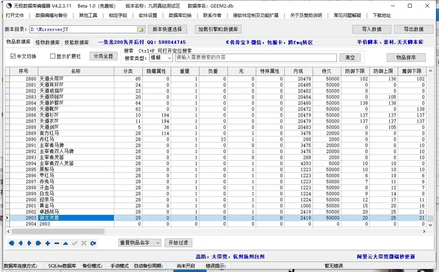Toggle 中文切换 checkbox
This screenshot has width=439, height=272.
coord(13,56)
